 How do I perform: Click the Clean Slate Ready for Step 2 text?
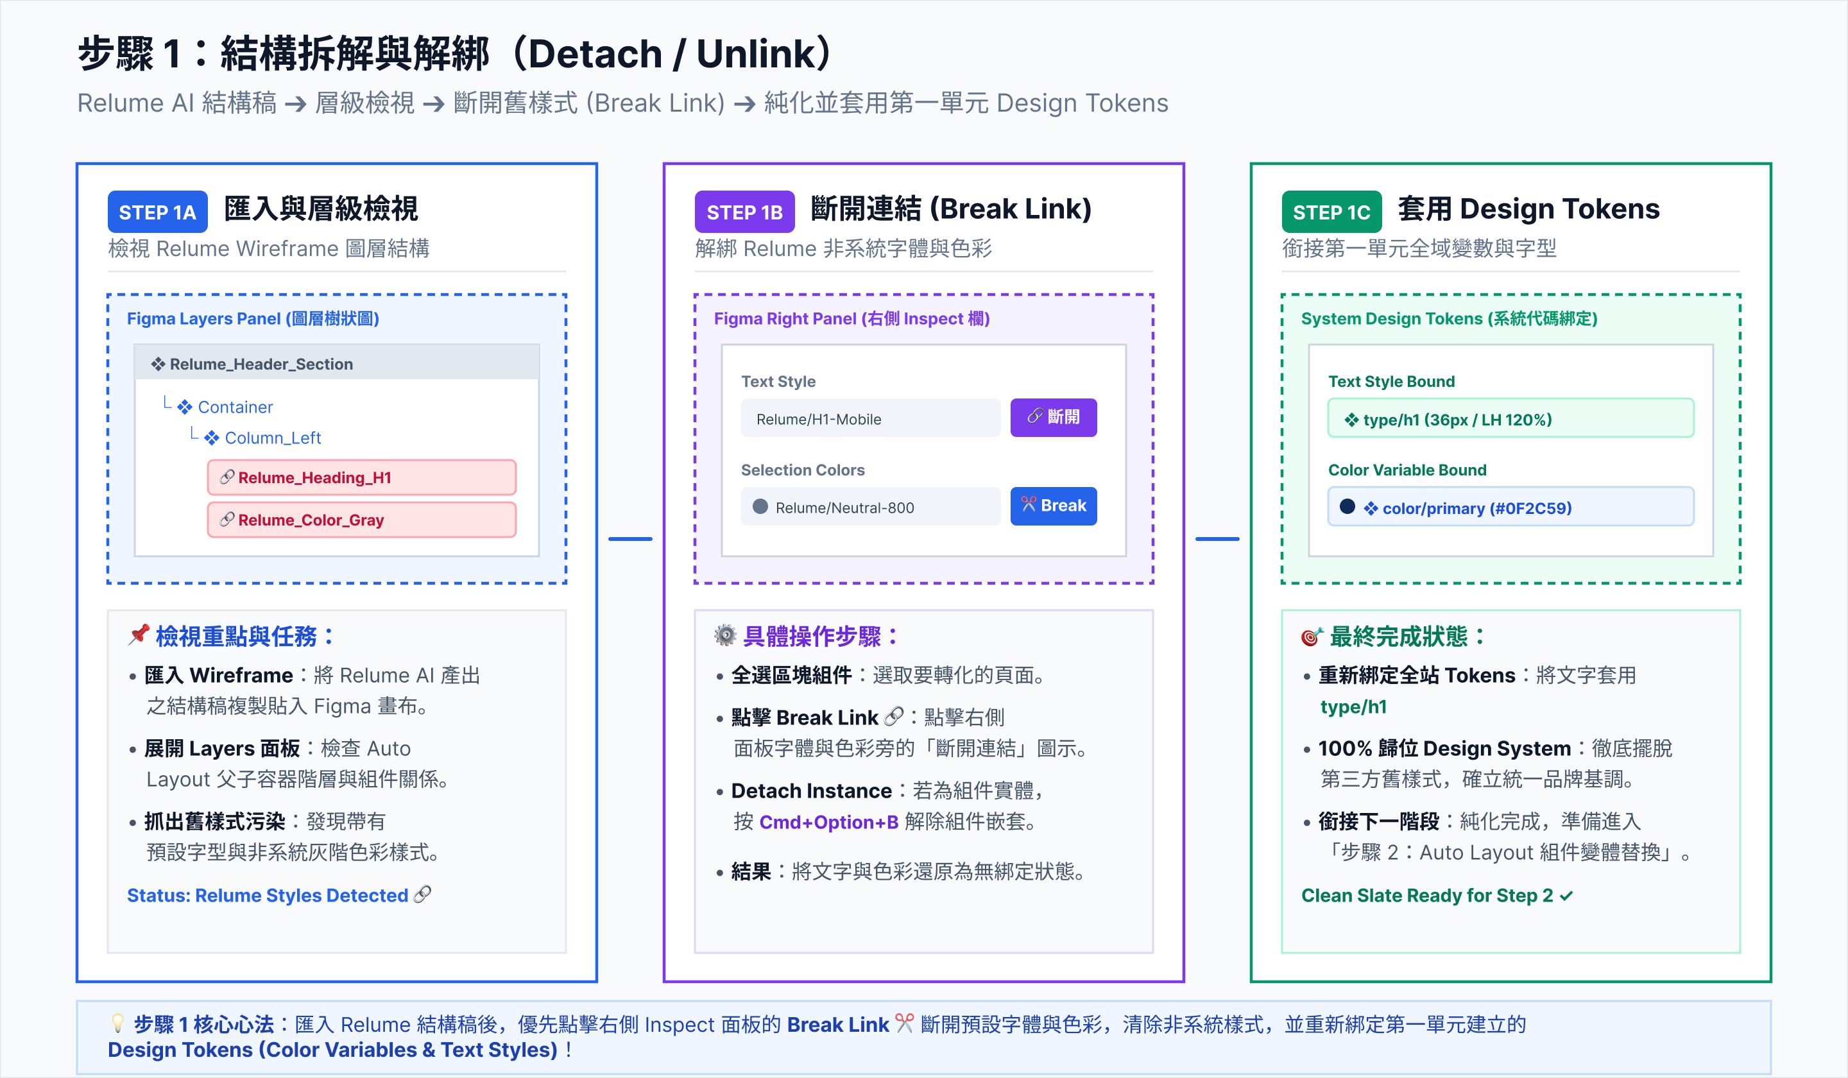(1427, 895)
